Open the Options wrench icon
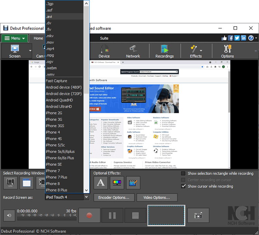 (x=228, y=51)
